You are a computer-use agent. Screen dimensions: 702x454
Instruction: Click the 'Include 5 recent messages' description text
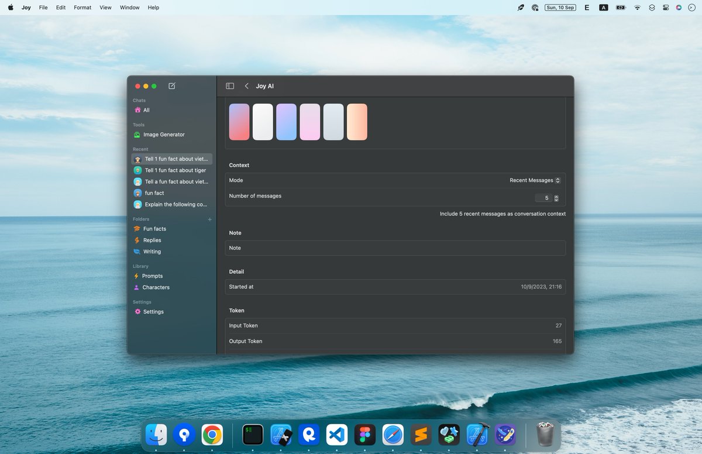pyautogui.click(x=503, y=214)
